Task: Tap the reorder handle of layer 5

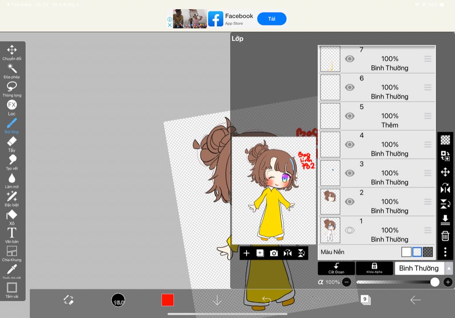Action: [428, 116]
